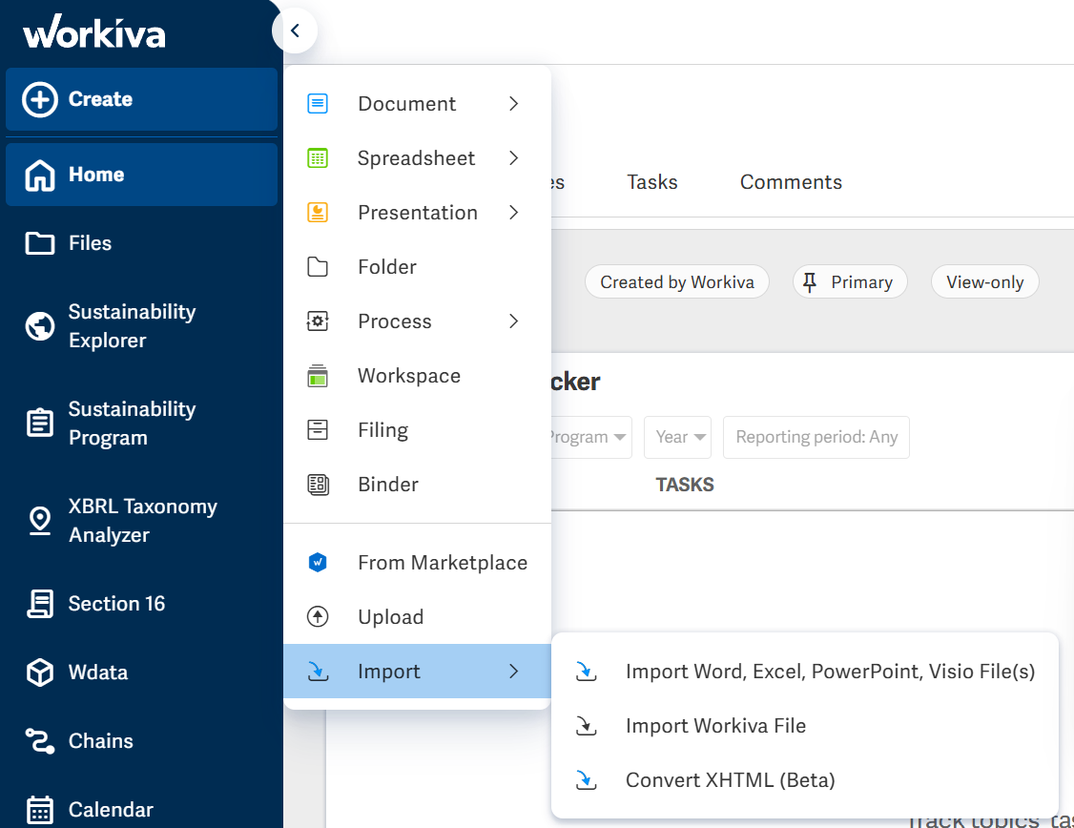Choose Workspace in the Create menu
The height and width of the screenshot is (828, 1074).
tap(417, 375)
